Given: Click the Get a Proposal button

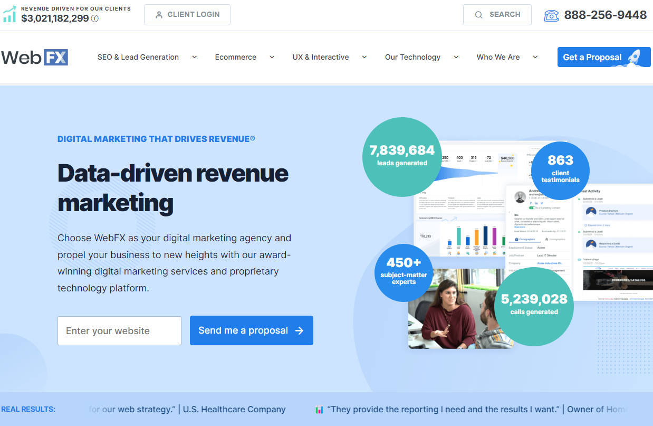Looking at the screenshot, I should click(x=604, y=57).
